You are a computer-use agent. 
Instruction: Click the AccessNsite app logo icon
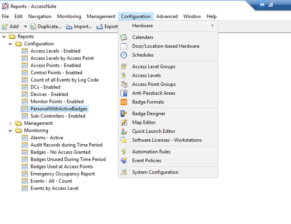pyautogui.click(x=5, y=6)
